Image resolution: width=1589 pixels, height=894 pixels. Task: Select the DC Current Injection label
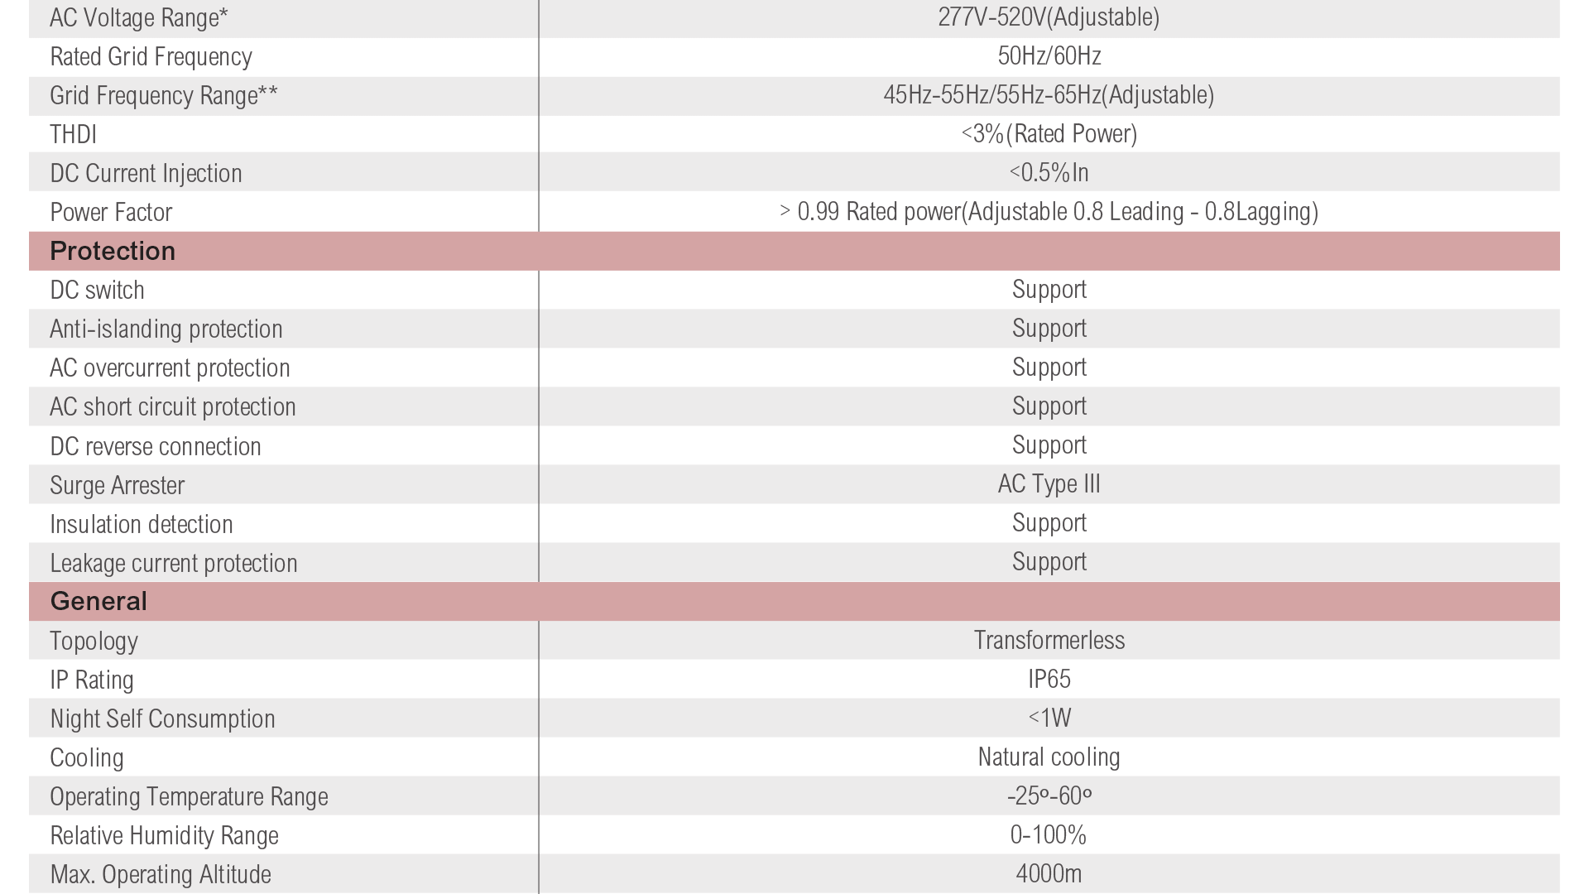(x=146, y=173)
